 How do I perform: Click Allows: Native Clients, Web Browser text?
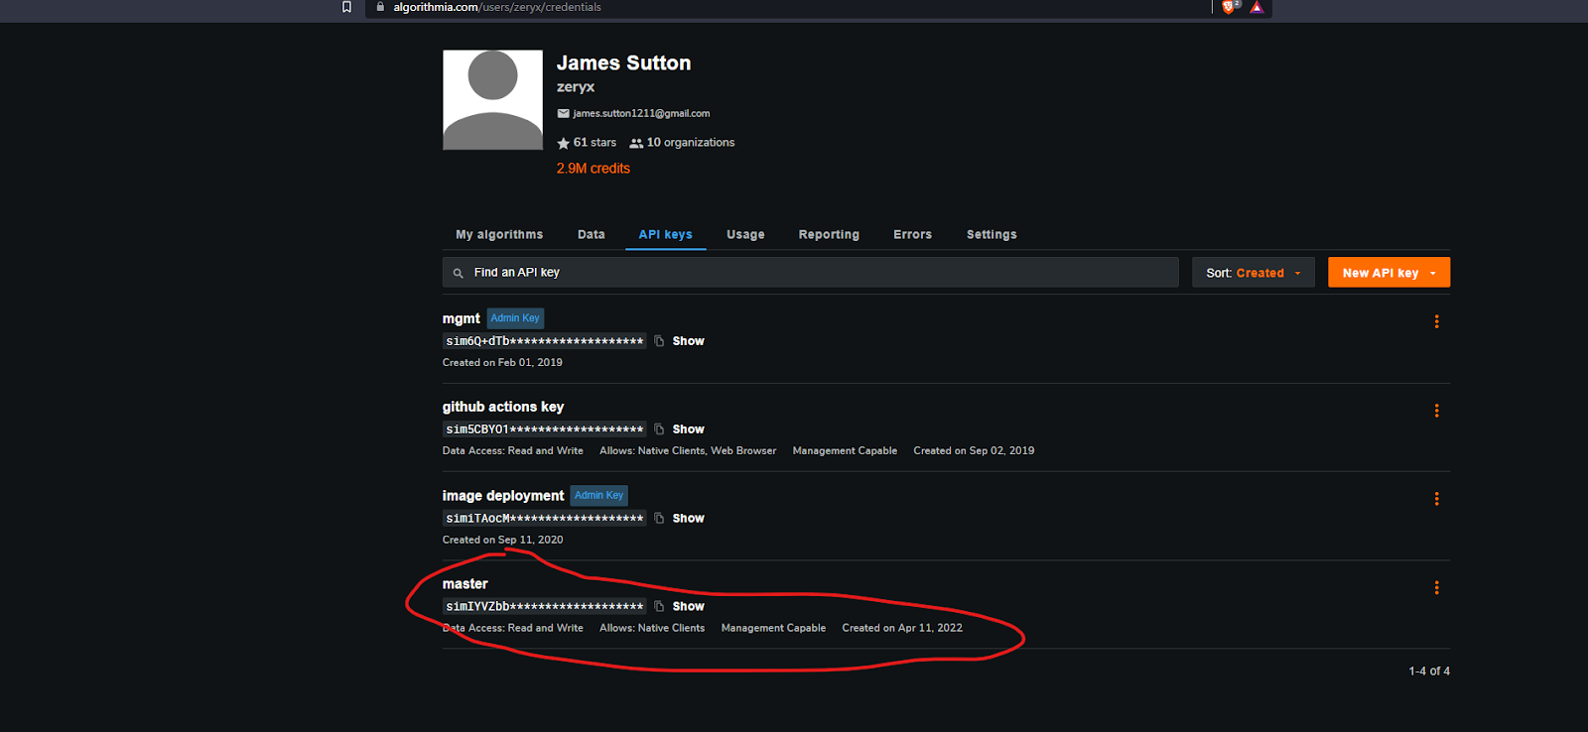tap(688, 451)
